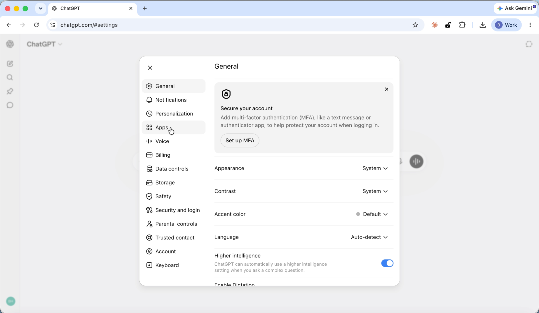Open Notifications settings section
539x313 pixels.
click(173, 100)
